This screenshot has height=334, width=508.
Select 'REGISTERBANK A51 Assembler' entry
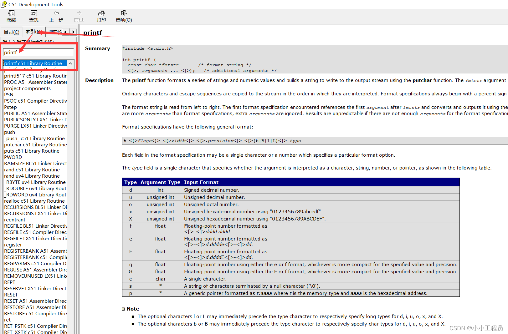pyautogui.click(x=35, y=251)
